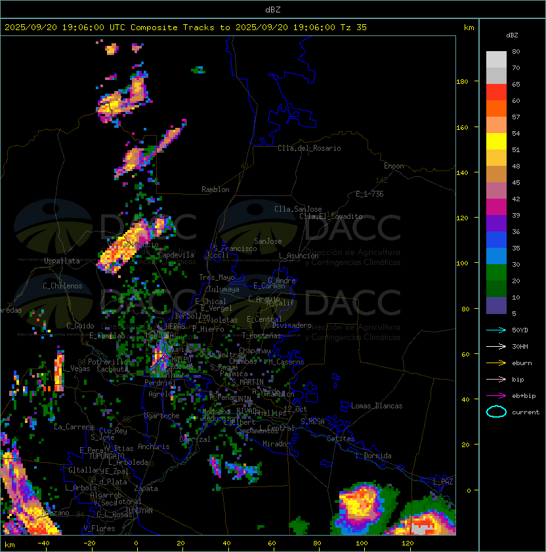
Task: Click the yellow eburn arrow in legend
Action: click(x=496, y=363)
